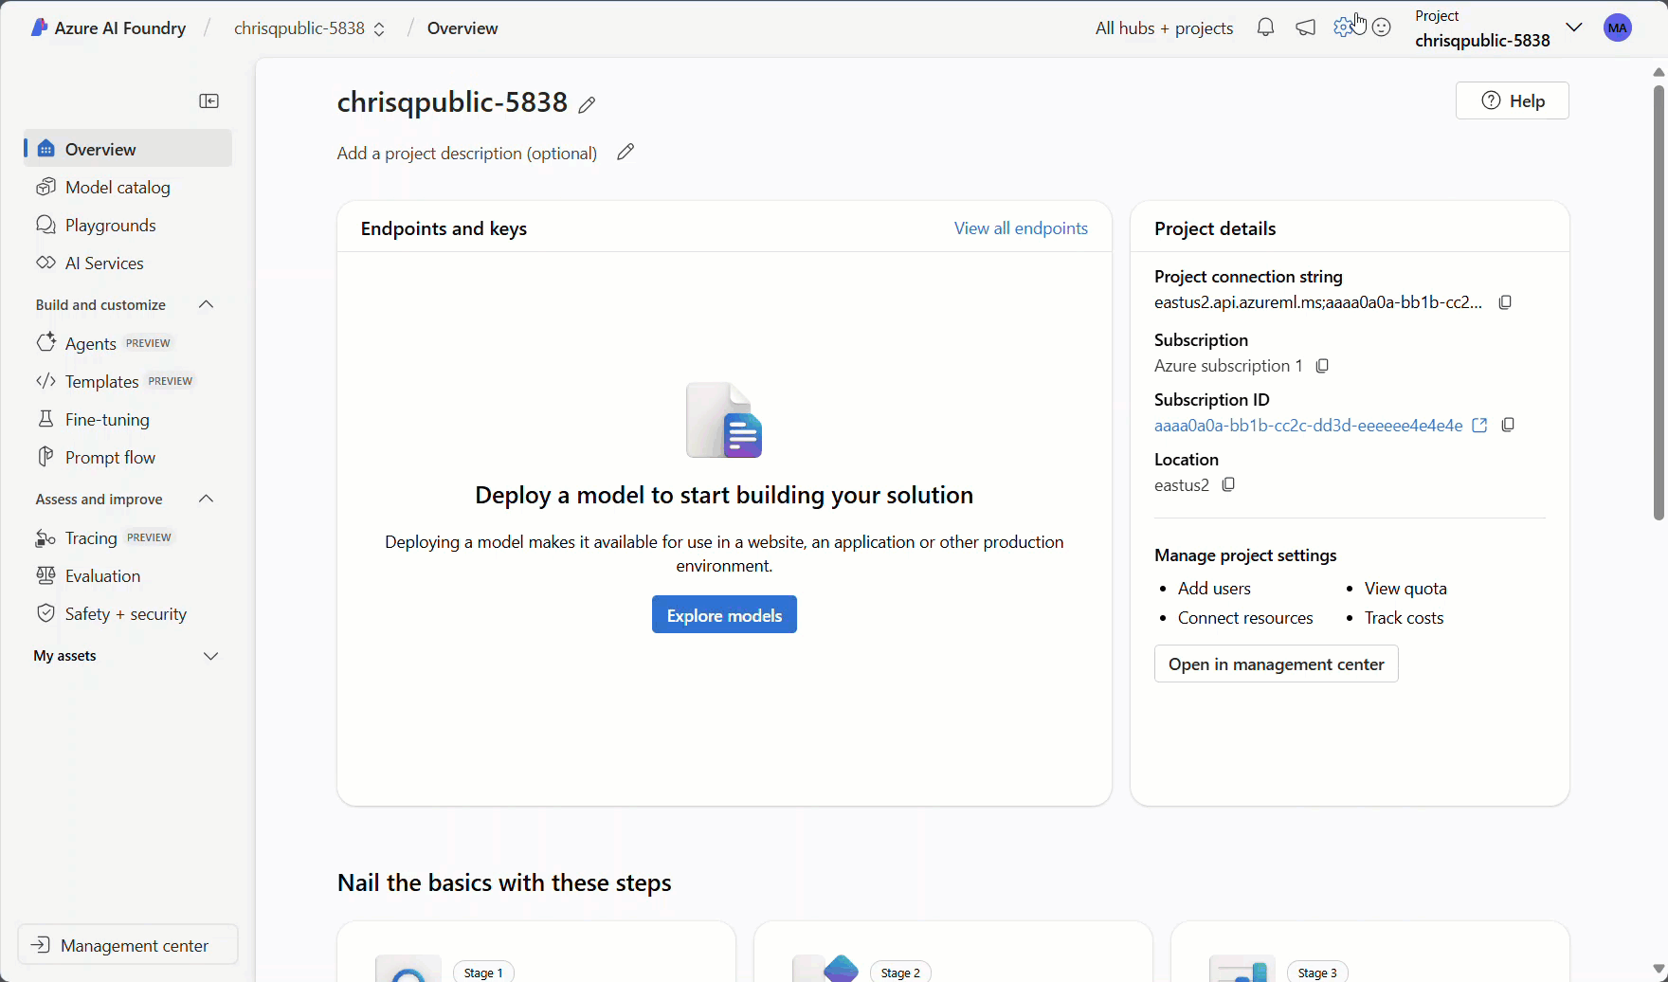Click the Help button

tap(1513, 100)
